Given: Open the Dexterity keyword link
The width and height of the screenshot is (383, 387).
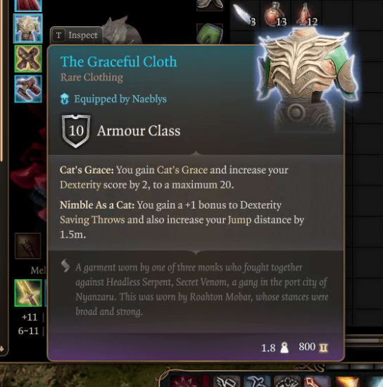Looking at the screenshot, I should [x=80, y=185].
